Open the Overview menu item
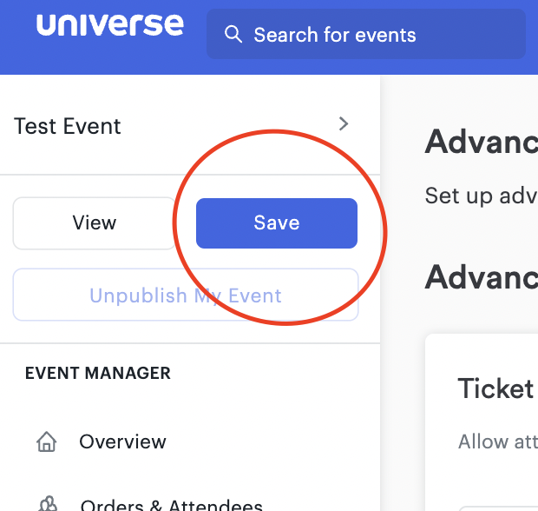This screenshot has height=511, width=538. [122, 441]
